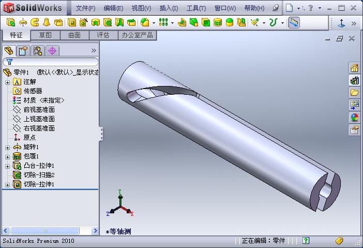
Task: Open the 文件(F) menu
Action: (85, 8)
